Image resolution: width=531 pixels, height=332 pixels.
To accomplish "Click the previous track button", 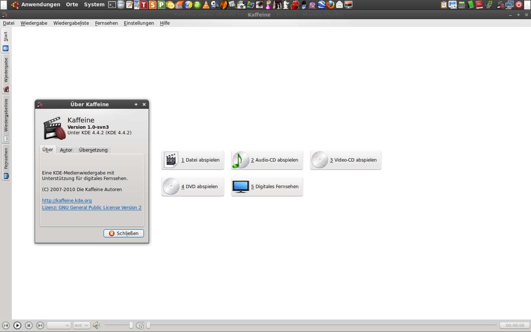I will pyautogui.click(x=6, y=325).
